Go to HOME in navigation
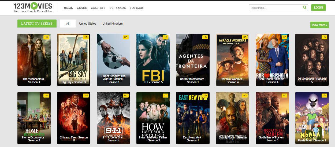The width and height of the screenshot is (335, 147). pyautogui.click(x=68, y=8)
